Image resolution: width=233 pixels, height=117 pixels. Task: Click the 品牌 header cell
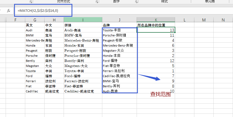119,25
